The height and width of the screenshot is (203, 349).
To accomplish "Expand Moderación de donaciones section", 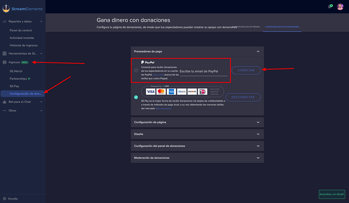I will click(197, 158).
